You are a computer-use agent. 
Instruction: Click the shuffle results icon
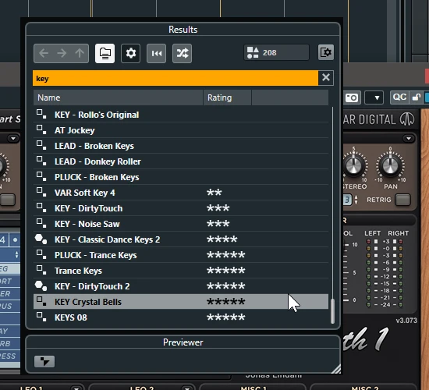tap(182, 53)
